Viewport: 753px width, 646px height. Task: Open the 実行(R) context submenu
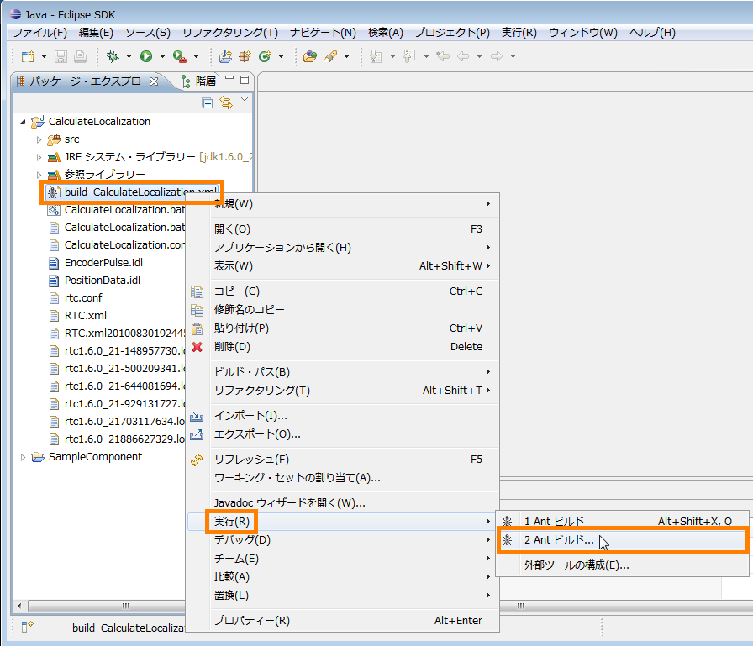click(342, 521)
